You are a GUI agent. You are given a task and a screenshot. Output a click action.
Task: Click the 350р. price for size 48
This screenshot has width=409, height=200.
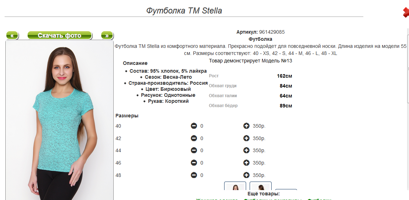(259, 175)
